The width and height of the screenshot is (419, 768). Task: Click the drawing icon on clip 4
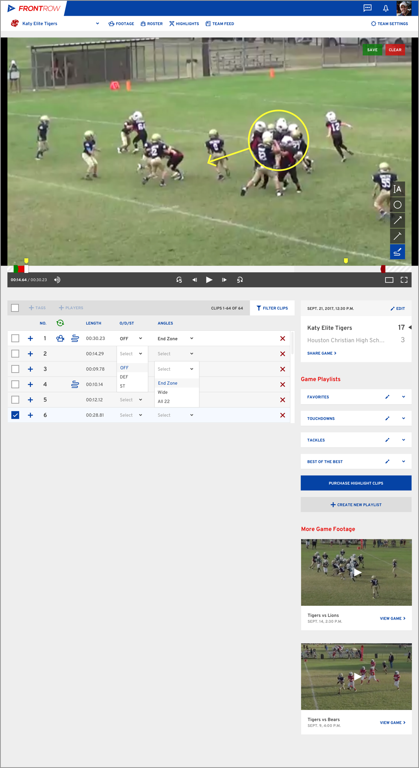coord(75,384)
